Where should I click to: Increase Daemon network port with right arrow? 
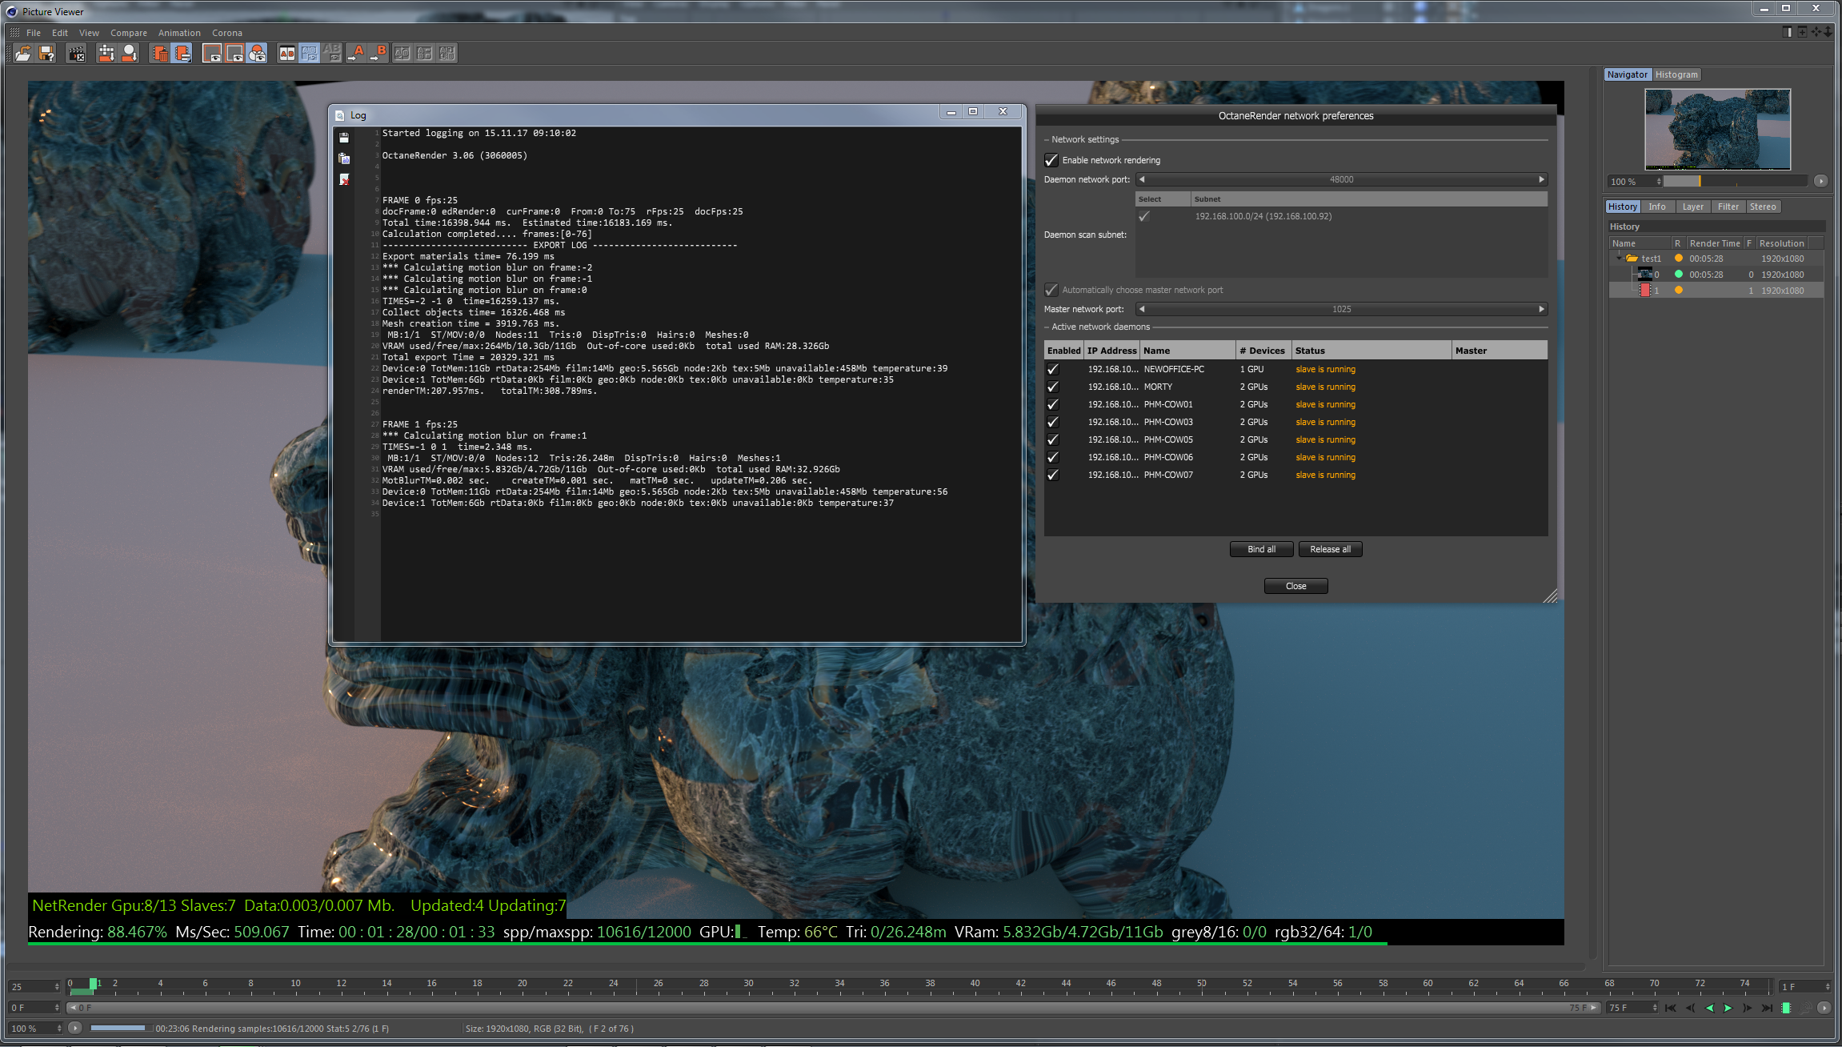(1541, 179)
